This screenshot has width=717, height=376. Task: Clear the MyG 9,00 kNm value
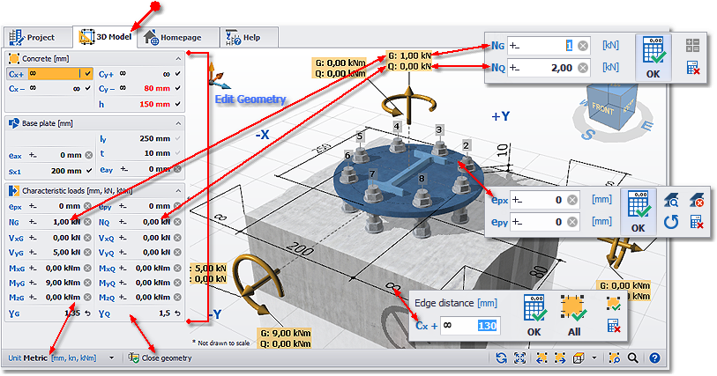coord(87,283)
